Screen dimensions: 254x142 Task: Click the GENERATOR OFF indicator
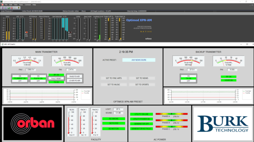point(141,124)
